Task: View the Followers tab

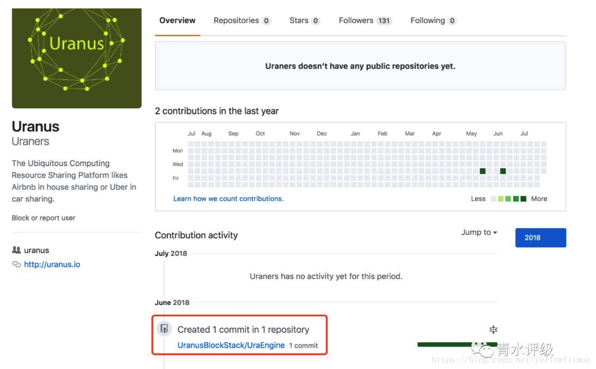Action: coord(365,21)
